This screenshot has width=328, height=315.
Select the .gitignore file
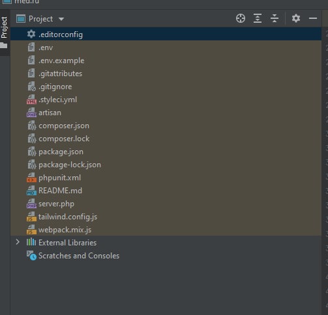pos(166,87)
